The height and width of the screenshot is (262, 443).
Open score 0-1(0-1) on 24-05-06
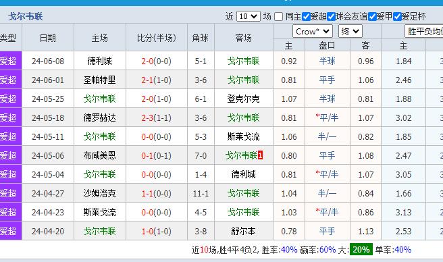pyautogui.click(x=157, y=155)
